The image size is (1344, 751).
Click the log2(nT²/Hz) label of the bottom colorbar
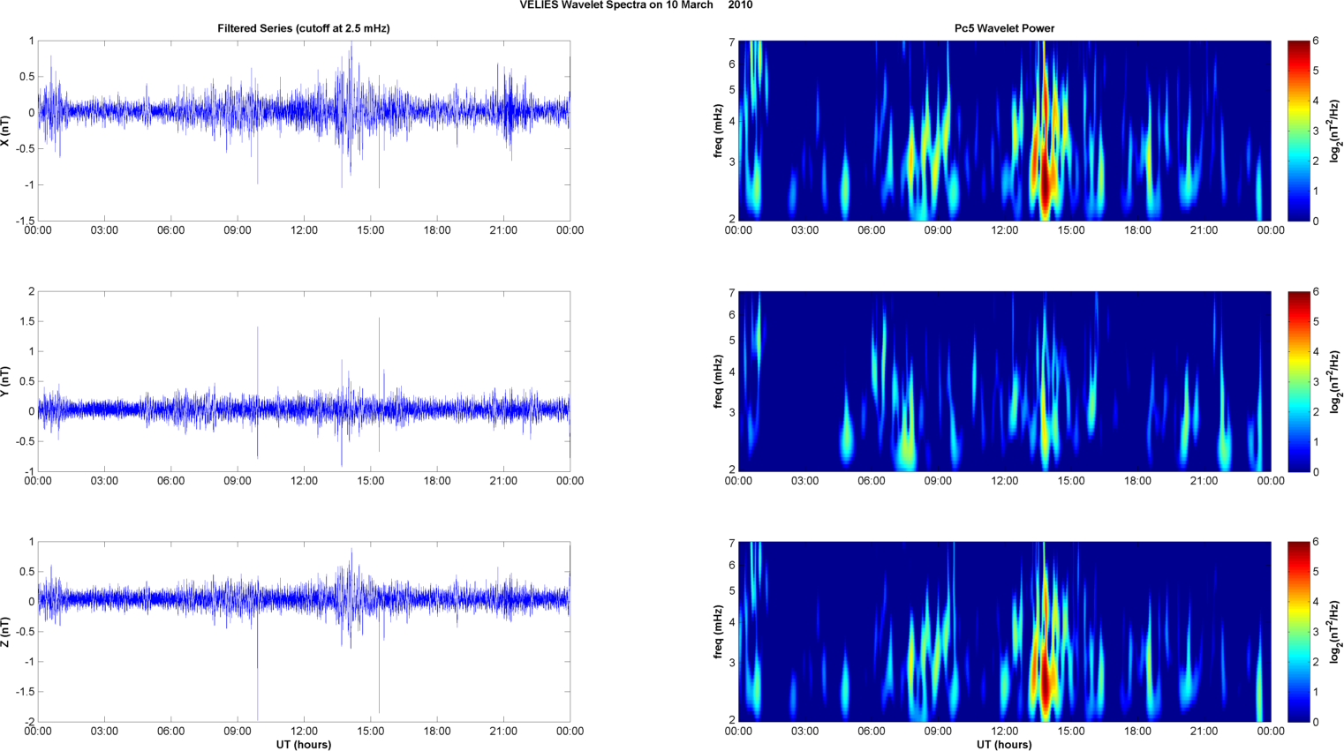pos(1335,632)
